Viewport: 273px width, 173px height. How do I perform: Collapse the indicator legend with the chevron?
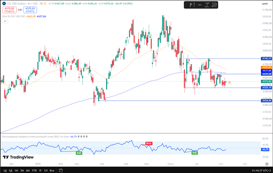click(x=5, y=21)
